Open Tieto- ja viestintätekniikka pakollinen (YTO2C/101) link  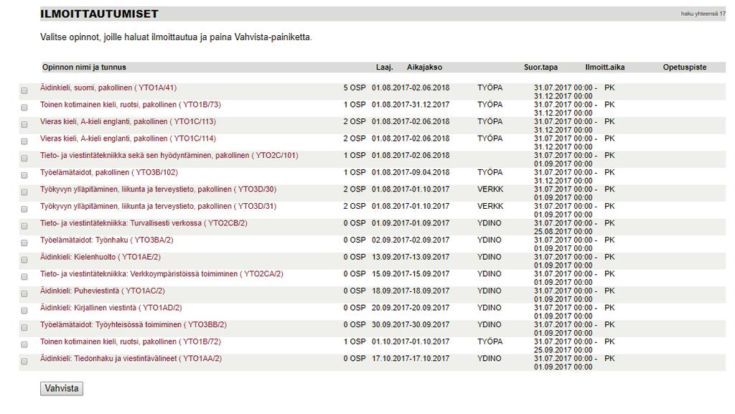(169, 155)
